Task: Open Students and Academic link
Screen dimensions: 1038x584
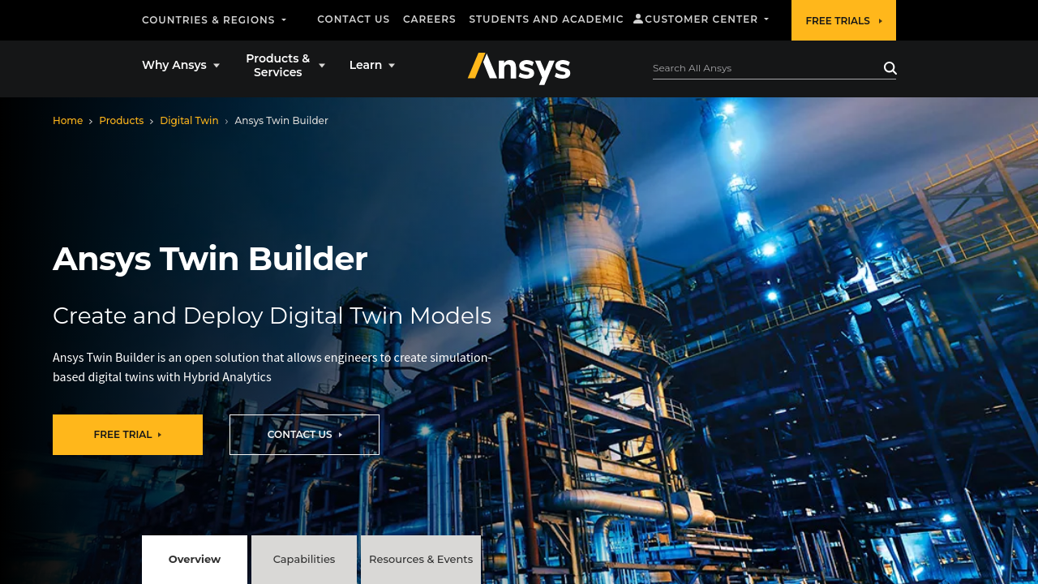Action: pos(547,19)
